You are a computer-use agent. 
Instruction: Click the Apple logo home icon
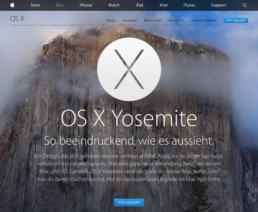click(12, 5)
